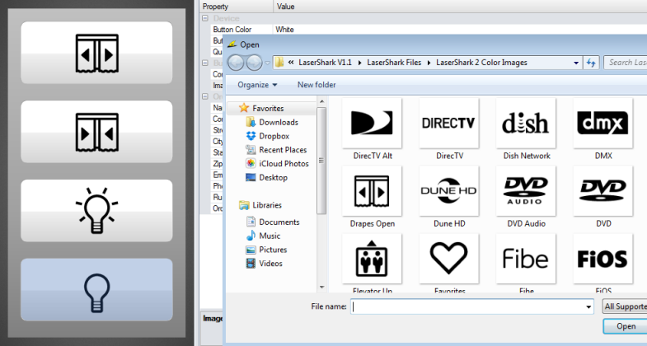The width and height of the screenshot is (647, 346).
Task: Click in the File name field
Action: tap(472, 306)
